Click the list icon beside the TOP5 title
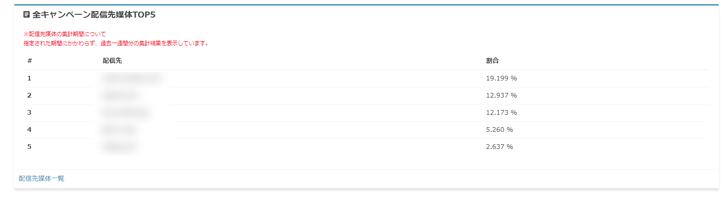This screenshot has height=197, width=726. [x=26, y=15]
